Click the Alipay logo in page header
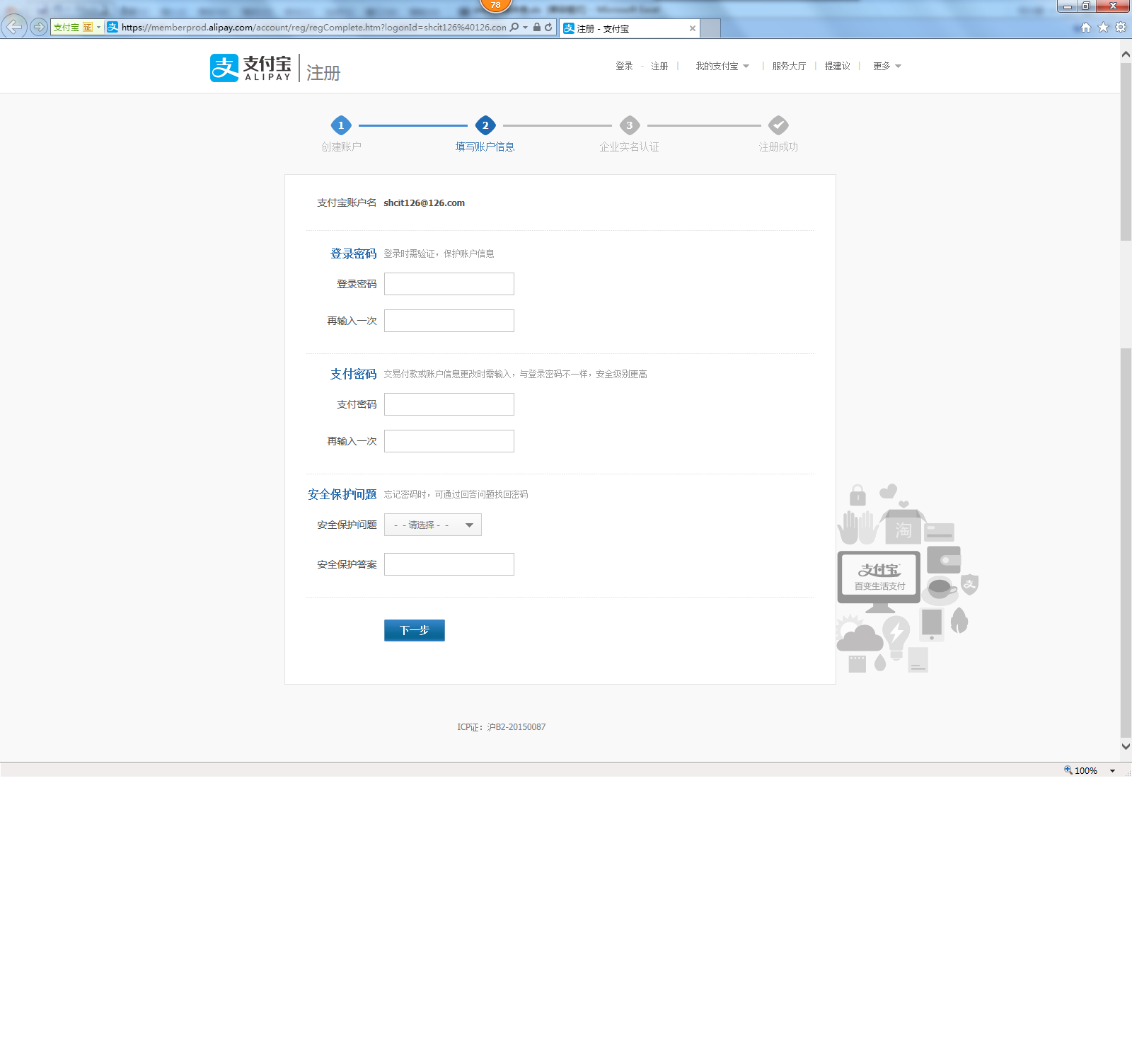Viewport: 1132px width, 1062px height. click(x=250, y=68)
